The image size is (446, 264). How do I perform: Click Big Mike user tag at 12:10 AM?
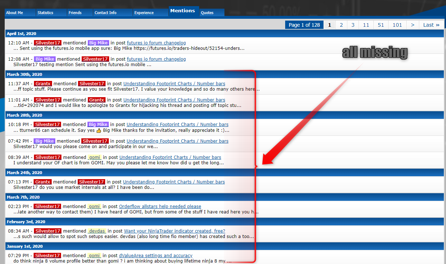[98, 43]
